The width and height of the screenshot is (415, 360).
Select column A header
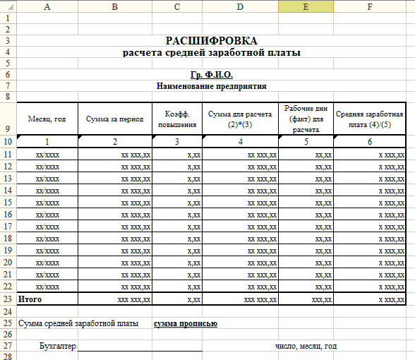pos(47,6)
